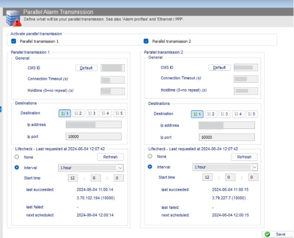Click Default button for transmission 1 CMS ID
Screen dimensions: 294x238
click(86, 68)
